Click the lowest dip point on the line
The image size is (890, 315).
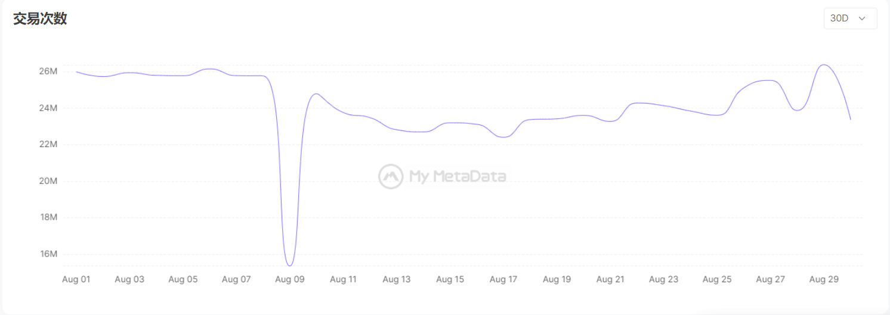289,266
